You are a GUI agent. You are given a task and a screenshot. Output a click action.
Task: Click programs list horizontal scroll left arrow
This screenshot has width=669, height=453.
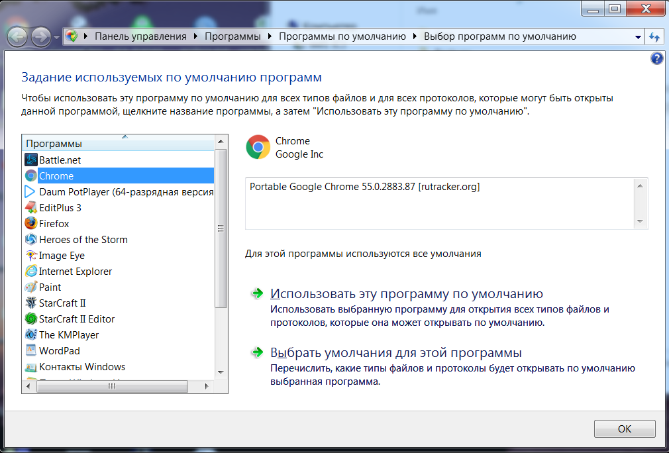28,387
